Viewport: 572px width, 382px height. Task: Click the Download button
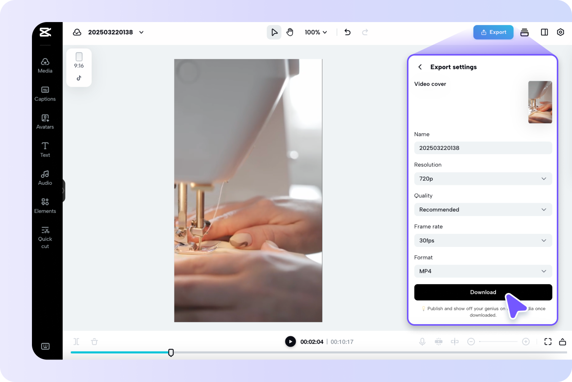[x=483, y=292]
